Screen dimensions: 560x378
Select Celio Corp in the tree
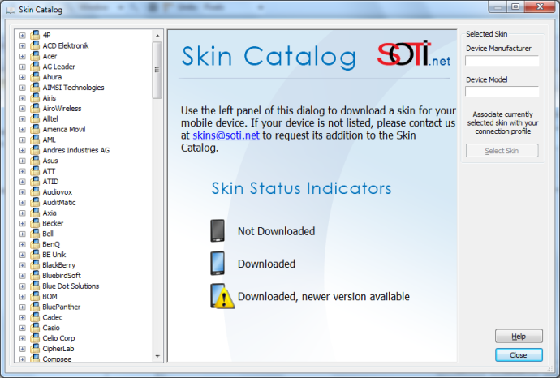pos(58,338)
